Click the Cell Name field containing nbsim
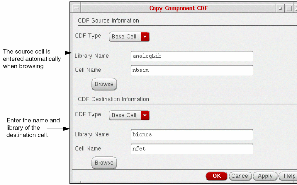 click(x=192, y=70)
